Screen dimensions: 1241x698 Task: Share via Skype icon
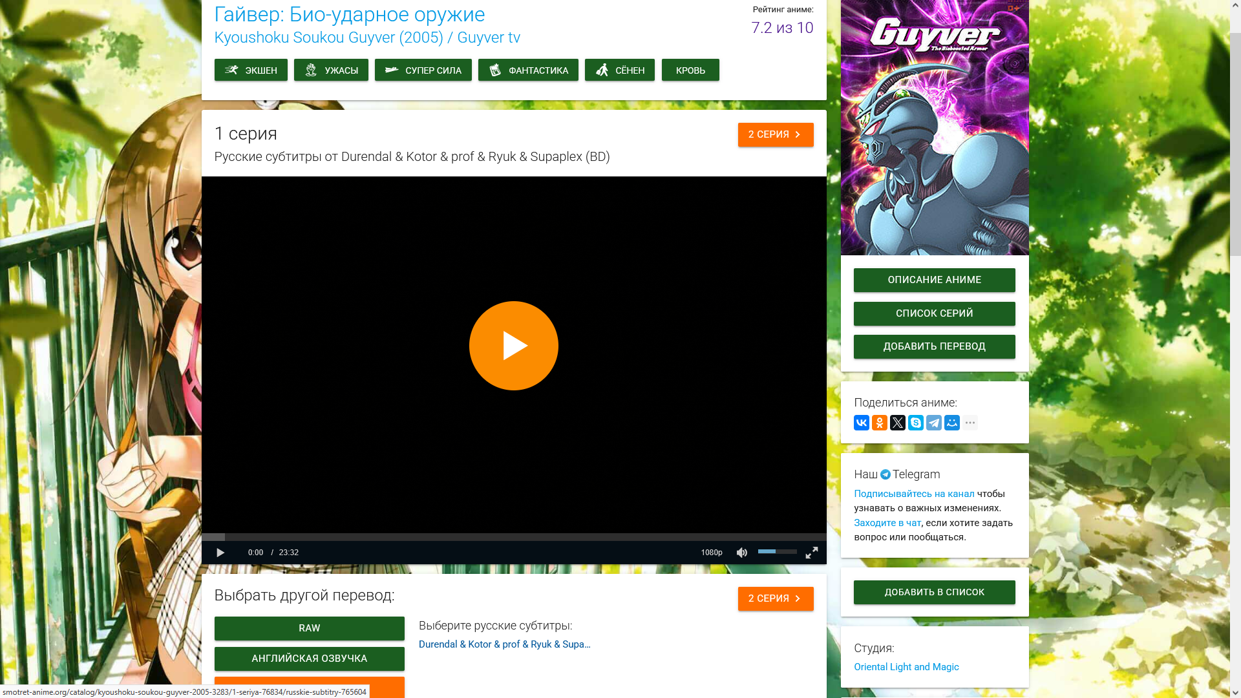coord(916,423)
